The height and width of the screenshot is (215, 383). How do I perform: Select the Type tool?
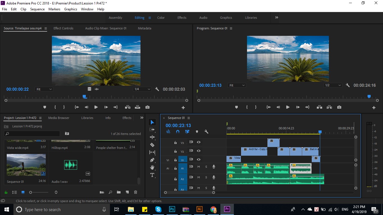(x=152, y=175)
